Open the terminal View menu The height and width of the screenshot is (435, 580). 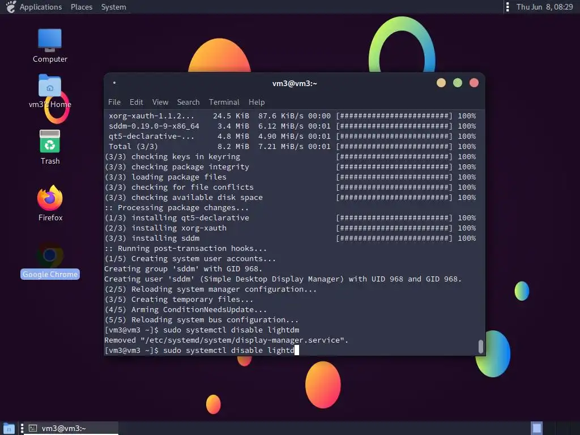point(160,102)
